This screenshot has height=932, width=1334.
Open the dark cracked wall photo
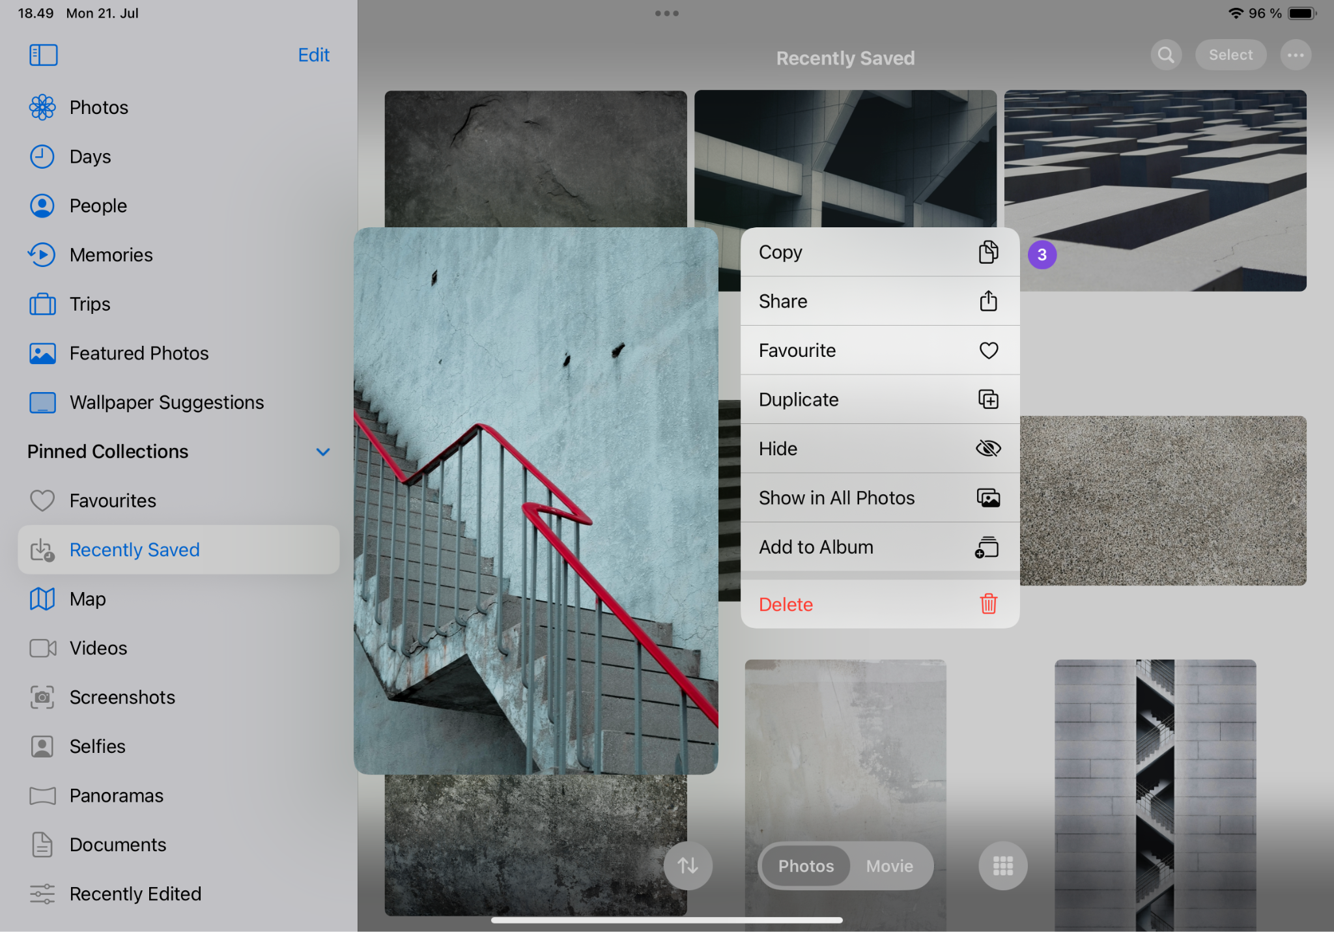click(535, 159)
